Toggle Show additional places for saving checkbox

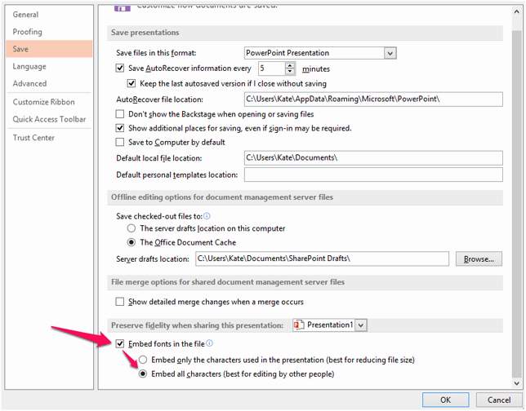coord(120,128)
